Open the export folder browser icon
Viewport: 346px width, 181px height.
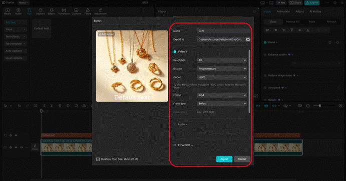[248, 39]
